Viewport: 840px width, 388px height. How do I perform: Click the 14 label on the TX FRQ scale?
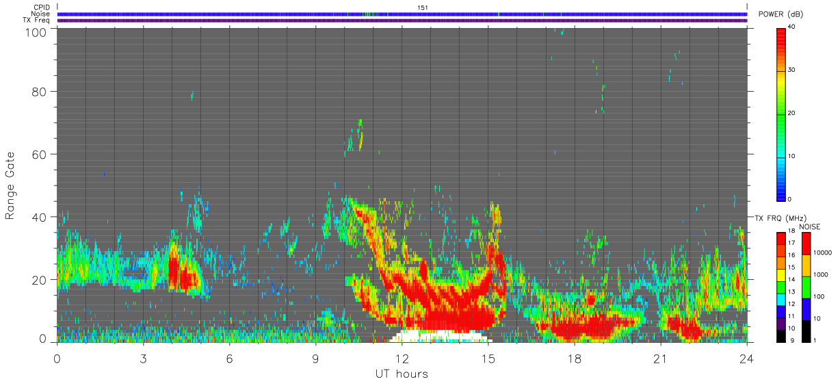point(791,279)
